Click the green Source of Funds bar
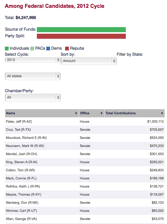The image size is (167, 224). coord(81,30)
